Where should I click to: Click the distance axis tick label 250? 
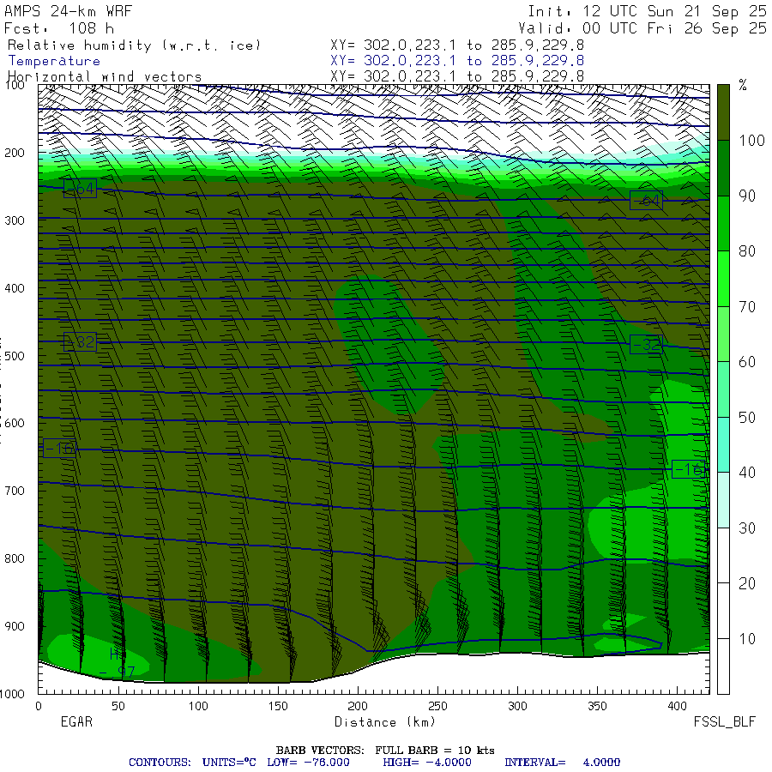437,706
